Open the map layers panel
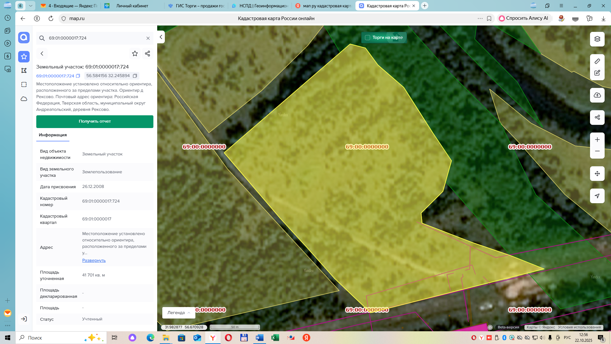Viewport: 611px width, 344px height. (x=597, y=39)
